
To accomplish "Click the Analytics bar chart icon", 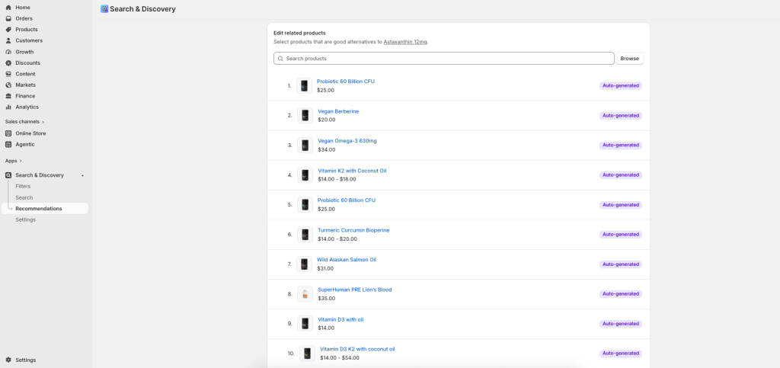I will (x=8, y=107).
